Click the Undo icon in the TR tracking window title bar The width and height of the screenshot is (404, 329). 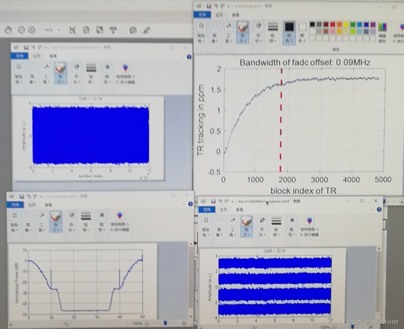[216, 6]
